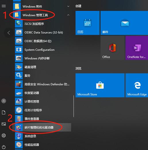This screenshot has height=150, width=148.
Task: Open the Office tile
Action: coord(112,48)
